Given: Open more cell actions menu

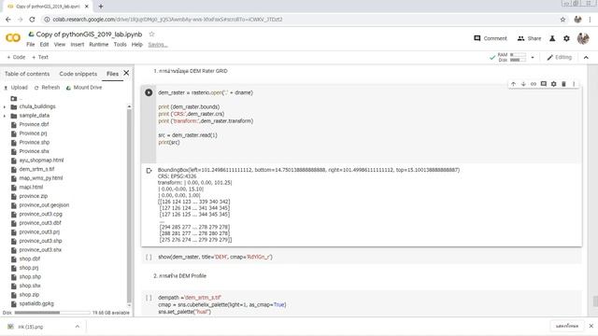Looking at the screenshot, I should pos(574,84).
